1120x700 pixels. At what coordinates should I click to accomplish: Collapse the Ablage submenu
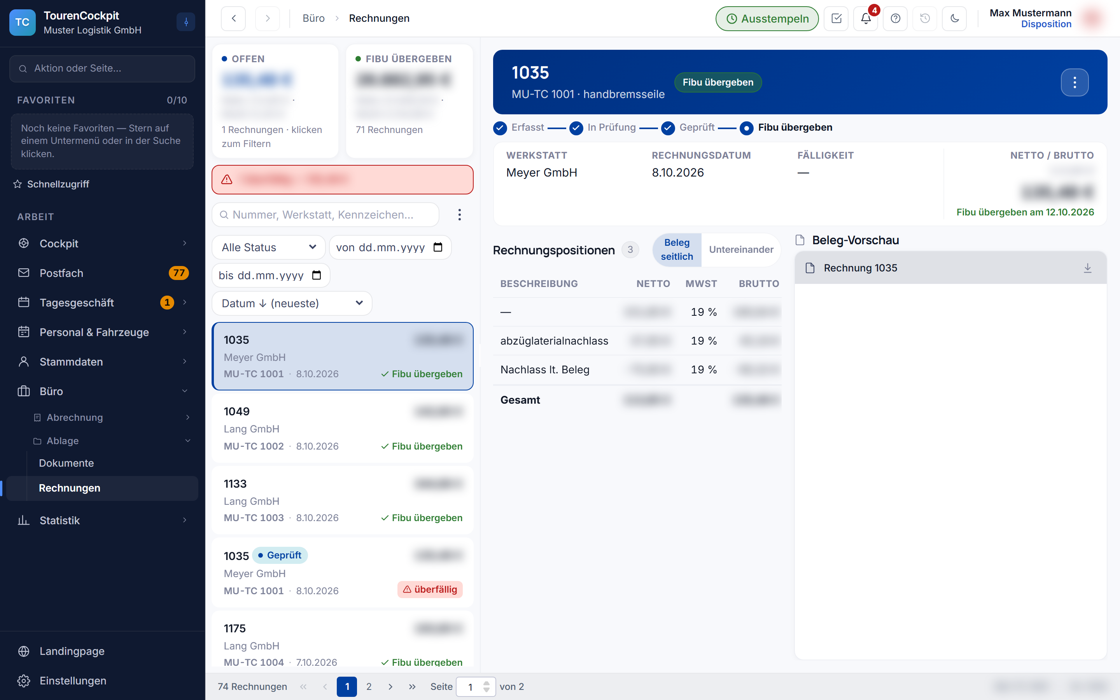pos(111,441)
